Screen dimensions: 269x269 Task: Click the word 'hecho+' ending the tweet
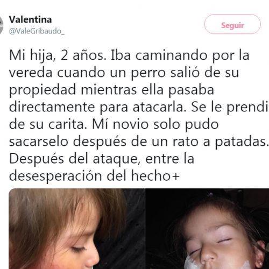pos(155,176)
